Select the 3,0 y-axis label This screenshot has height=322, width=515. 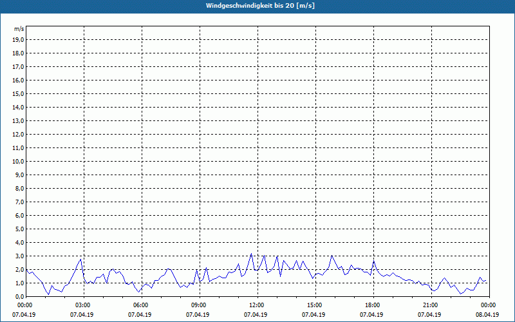pos(19,256)
